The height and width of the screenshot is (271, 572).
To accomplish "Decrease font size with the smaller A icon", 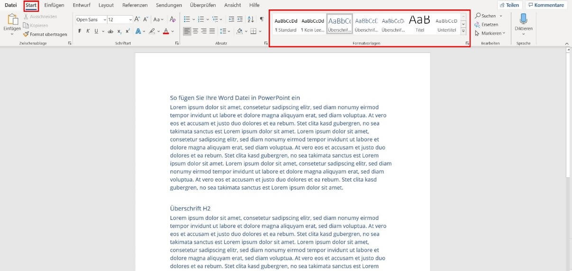I will (146, 19).
